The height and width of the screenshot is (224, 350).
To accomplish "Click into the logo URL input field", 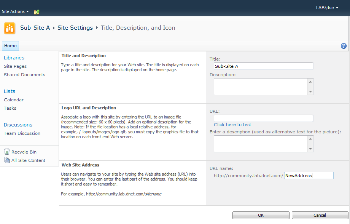I will pyautogui.click(x=263, y=118).
